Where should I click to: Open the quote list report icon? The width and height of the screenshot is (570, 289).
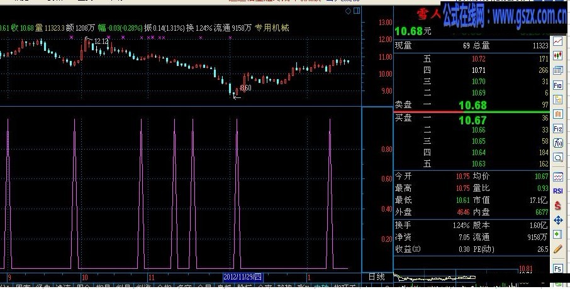pyautogui.click(x=557, y=70)
